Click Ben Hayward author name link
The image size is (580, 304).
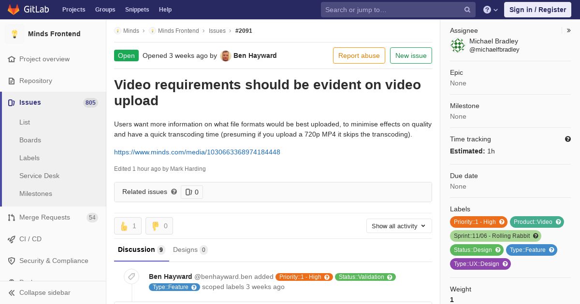click(255, 55)
